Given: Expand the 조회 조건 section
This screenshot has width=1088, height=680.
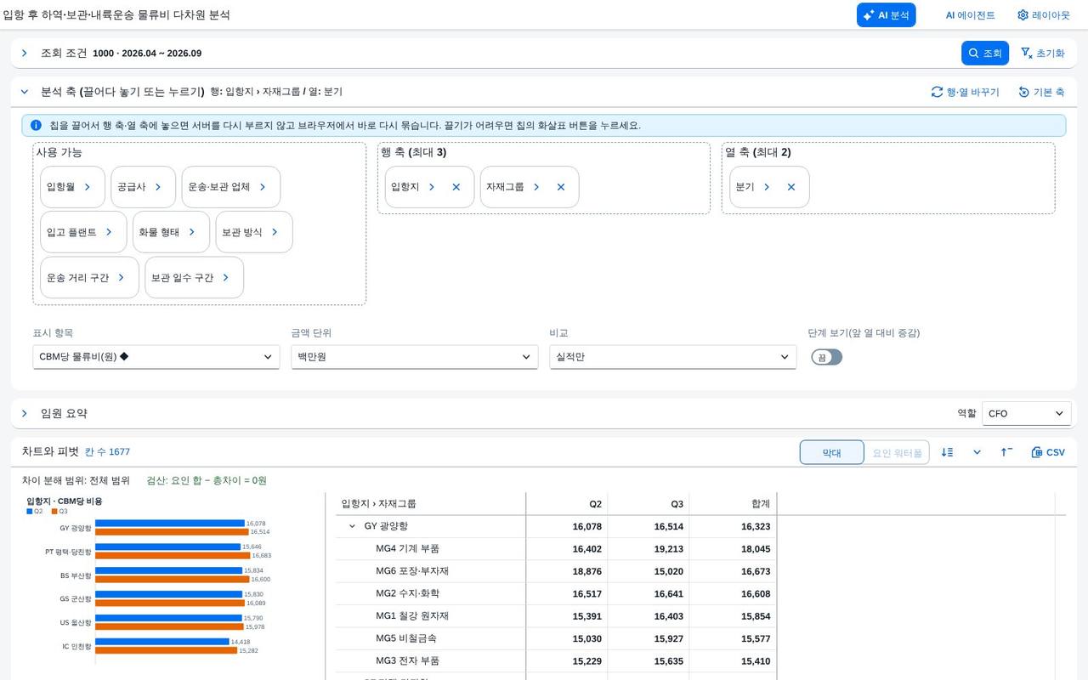Looking at the screenshot, I should (x=25, y=53).
